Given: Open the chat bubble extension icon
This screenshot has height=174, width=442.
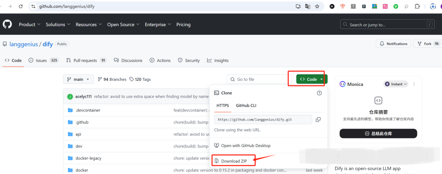Looking at the screenshot, I should tap(406, 6).
